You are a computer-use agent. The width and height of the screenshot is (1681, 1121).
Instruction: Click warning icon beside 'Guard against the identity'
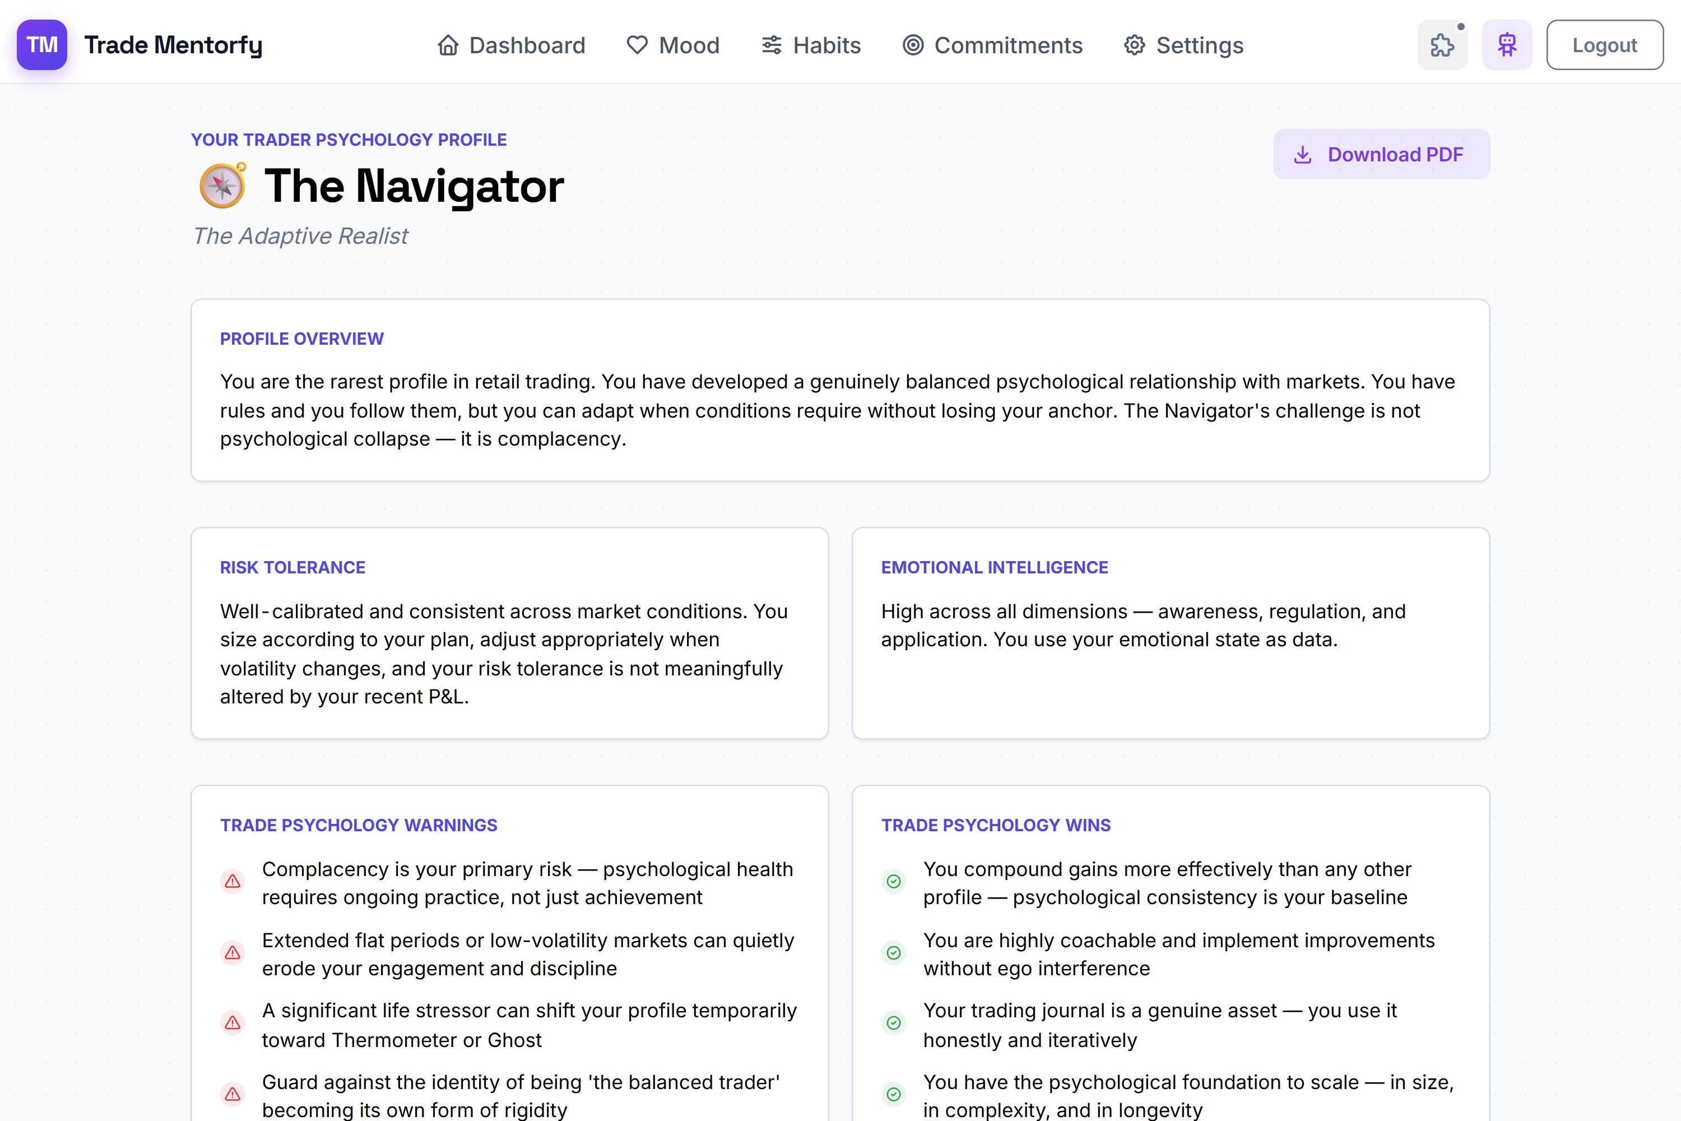(233, 1095)
